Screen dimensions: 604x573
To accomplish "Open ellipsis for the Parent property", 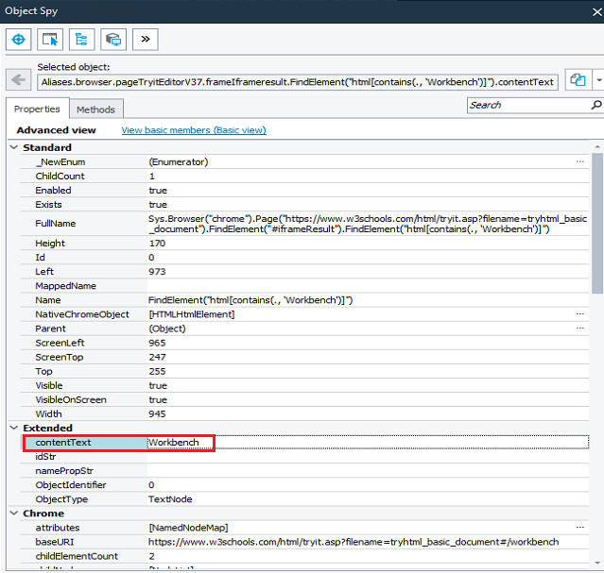I will click(x=580, y=328).
